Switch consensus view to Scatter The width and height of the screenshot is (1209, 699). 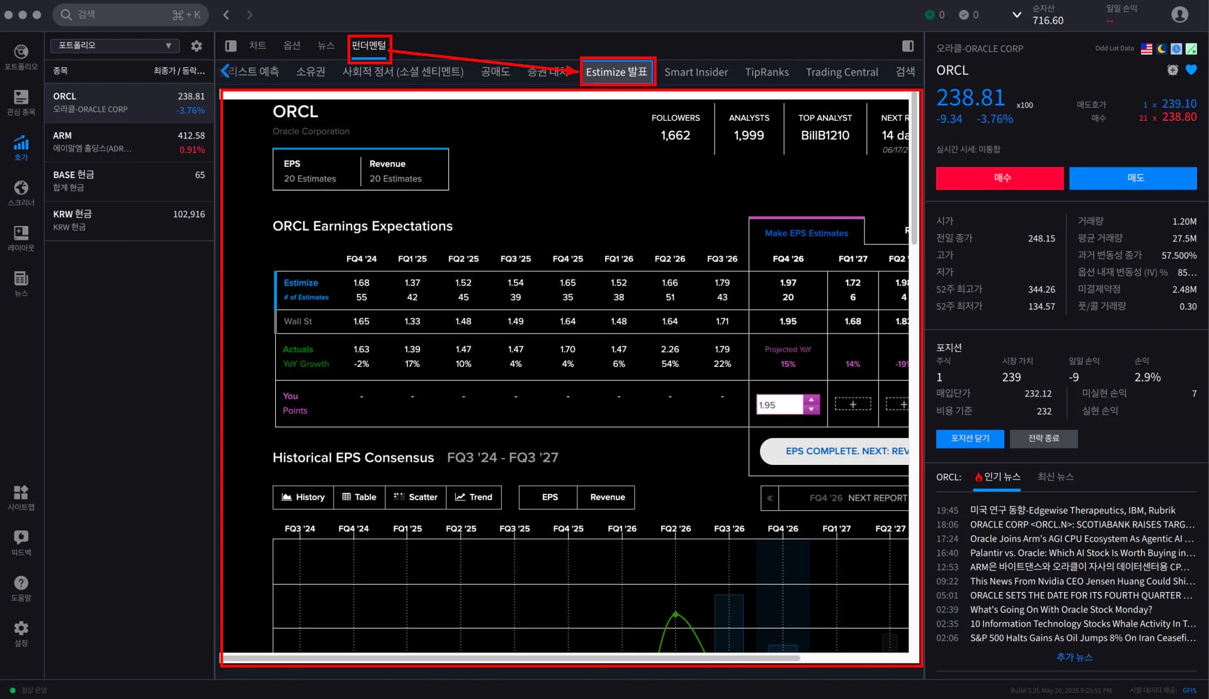416,497
